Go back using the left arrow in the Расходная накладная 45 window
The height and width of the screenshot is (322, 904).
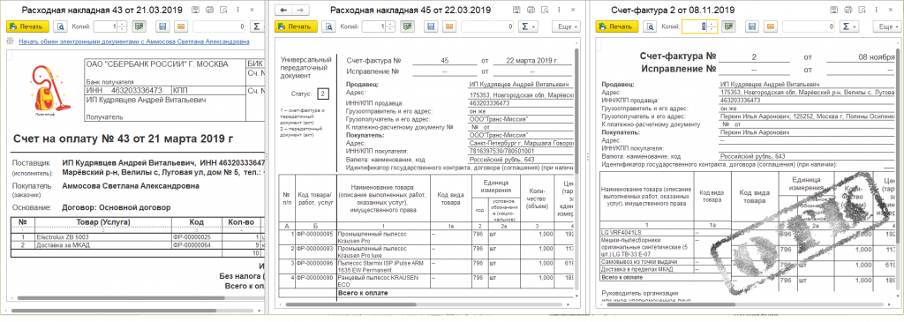tap(282, 11)
